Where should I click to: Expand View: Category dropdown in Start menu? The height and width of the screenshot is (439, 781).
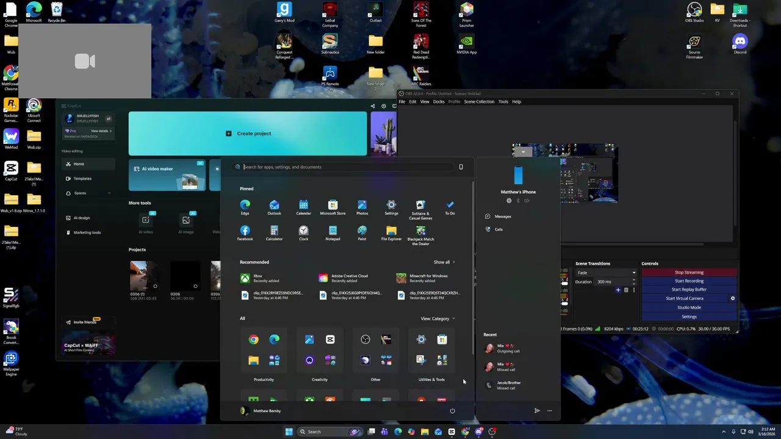pyautogui.click(x=437, y=318)
